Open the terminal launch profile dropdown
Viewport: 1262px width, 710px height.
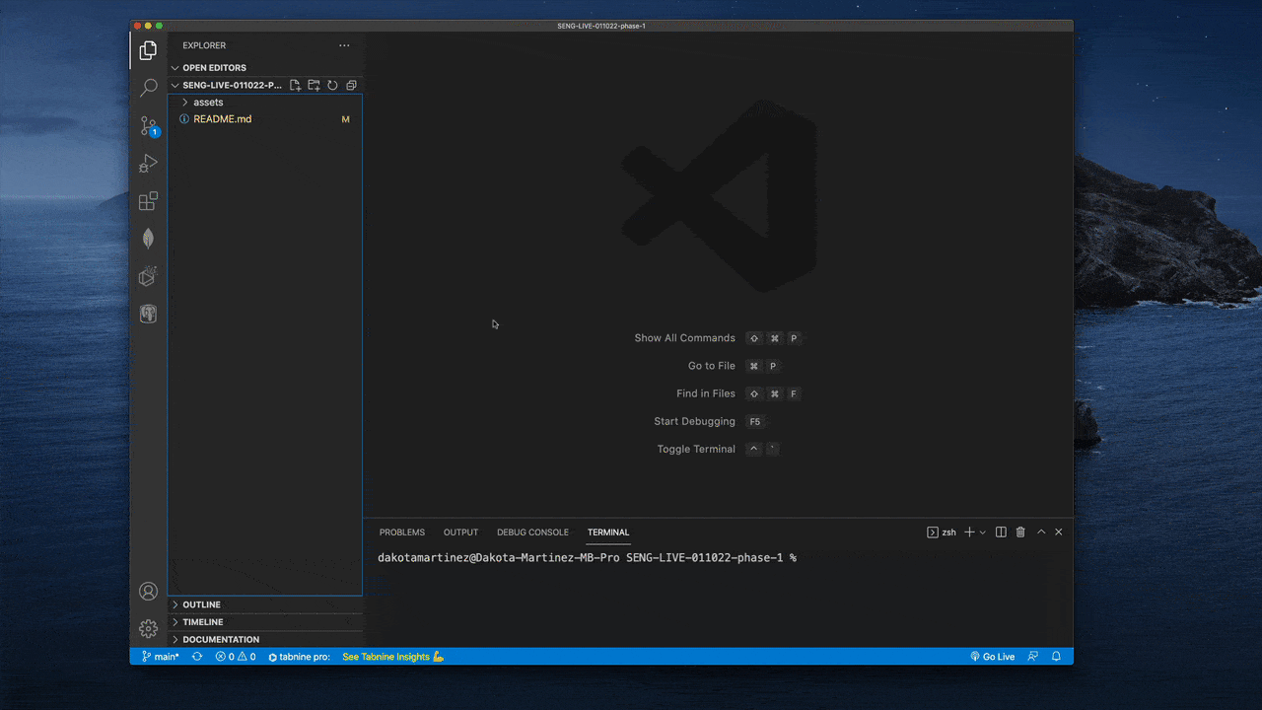point(982,532)
